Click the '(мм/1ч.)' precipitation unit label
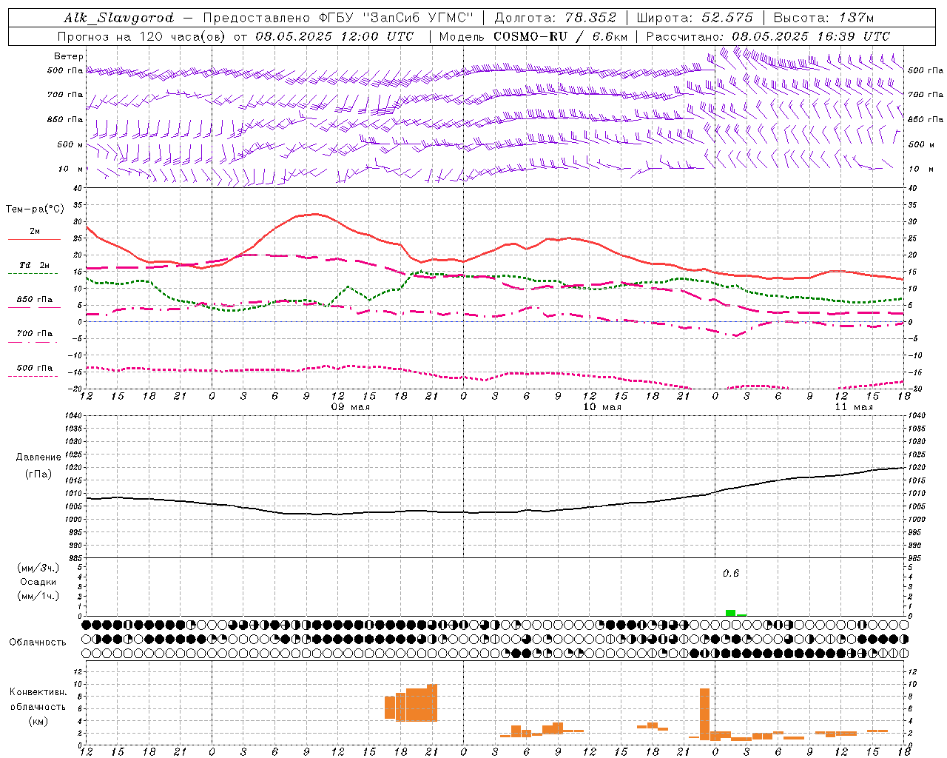The height and width of the screenshot is (758, 947). pos(38,596)
